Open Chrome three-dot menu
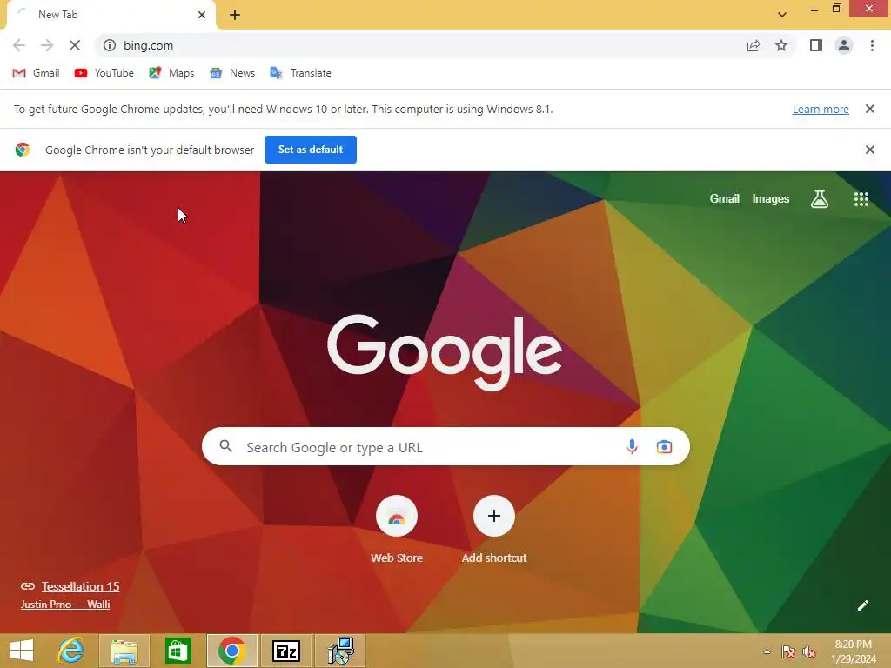 coord(872,45)
